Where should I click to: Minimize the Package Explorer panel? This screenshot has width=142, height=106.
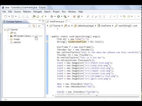tap(40, 21)
